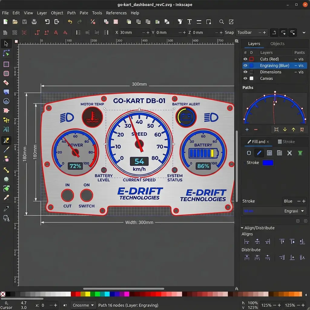The image size is (310, 310).
Task: Pick cyan from the bottom palette
Action: coord(107,294)
